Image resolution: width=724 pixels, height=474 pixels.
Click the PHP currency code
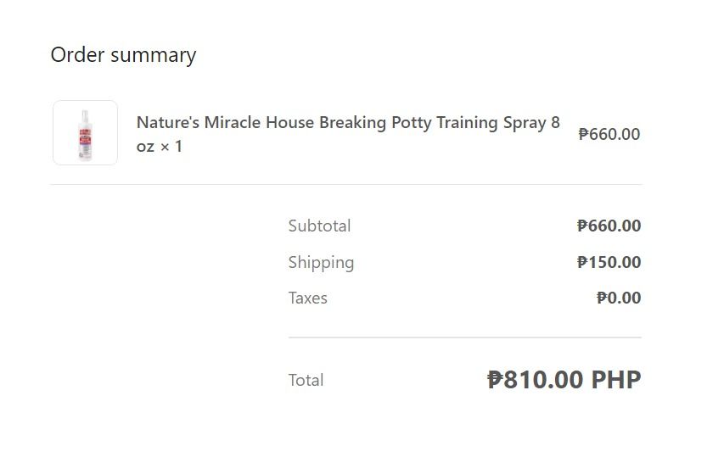615,380
